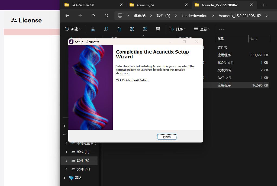Image resolution: width=277 pixels, height=186 pixels.
Task: Expand chevron after kuarkedownlou in the breadcrumb
Action: [x=213, y=16]
